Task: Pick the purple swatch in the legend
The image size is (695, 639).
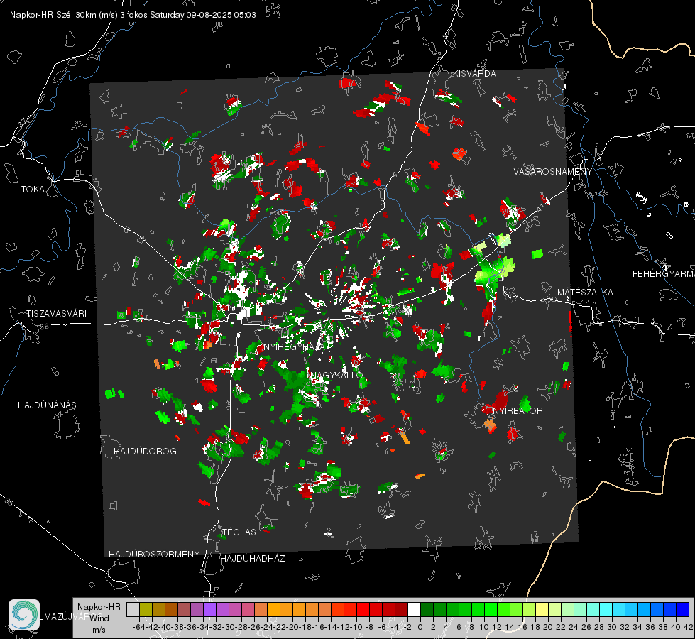Action: point(209,609)
